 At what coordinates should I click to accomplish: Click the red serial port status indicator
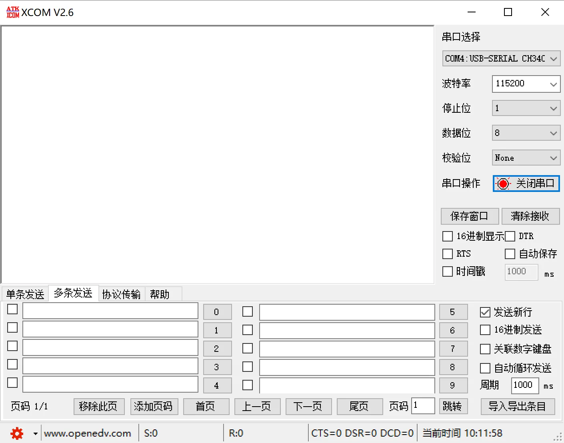(x=503, y=184)
